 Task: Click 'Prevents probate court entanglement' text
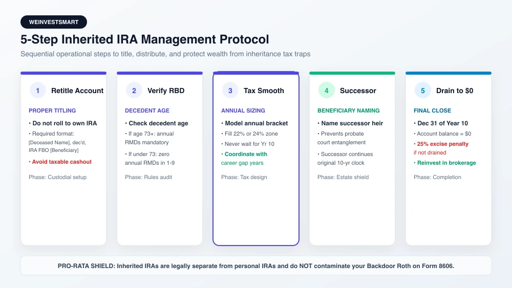(x=342, y=138)
